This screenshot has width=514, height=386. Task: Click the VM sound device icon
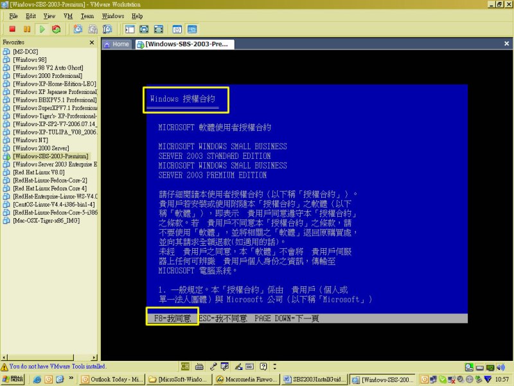click(x=501, y=367)
